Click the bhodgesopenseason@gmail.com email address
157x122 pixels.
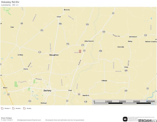pyautogui.click(x=29, y=120)
